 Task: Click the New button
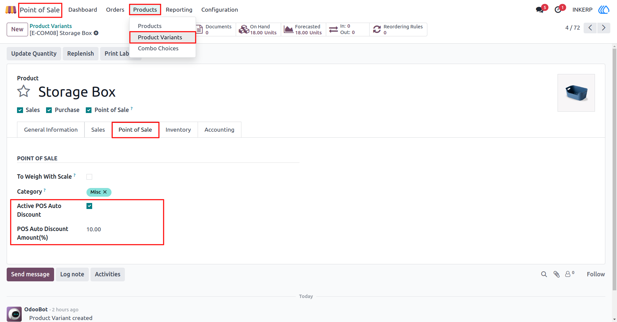[17, 29]
